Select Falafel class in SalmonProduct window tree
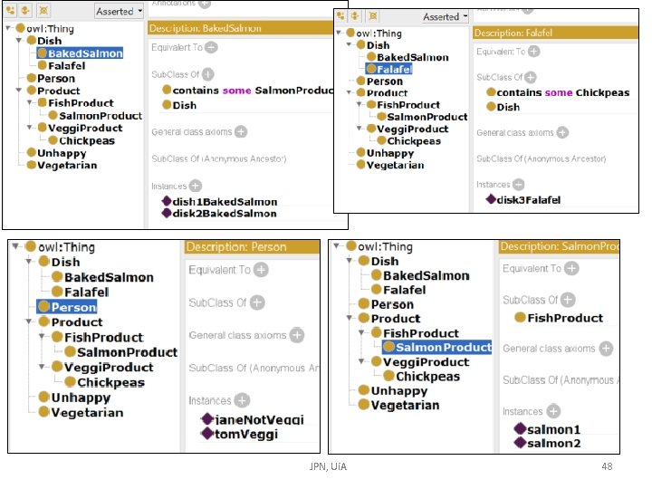 [x=398, y=290]
